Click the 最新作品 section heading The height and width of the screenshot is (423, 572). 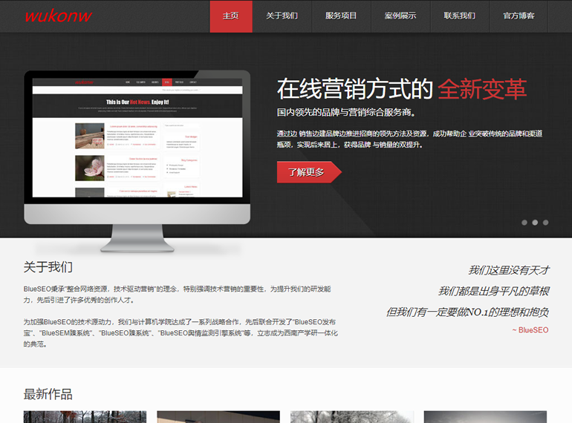(x=48, y=394)
